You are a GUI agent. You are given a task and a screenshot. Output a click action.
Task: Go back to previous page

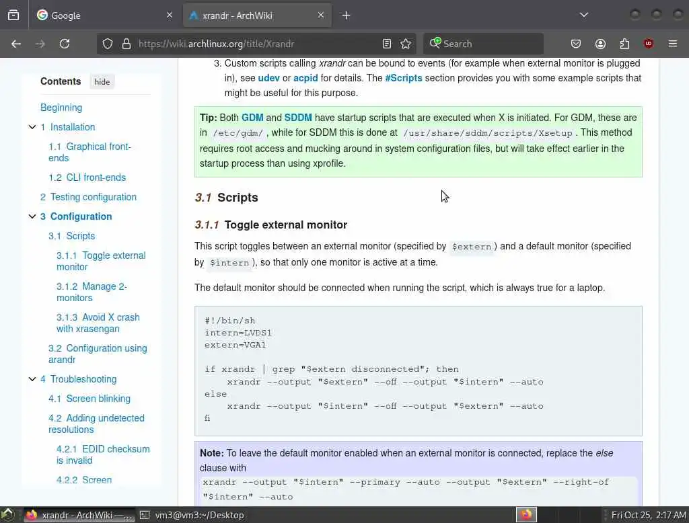click(x=16, y=44)
